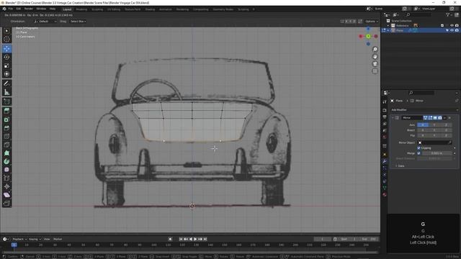Viewport: 461px width, 259px height.
Task: Activate the Annotate pencil tool
Action: coord(6,83)
